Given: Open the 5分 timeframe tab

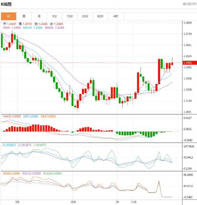Looking at the screenshot, I should [x=55, y=16].
